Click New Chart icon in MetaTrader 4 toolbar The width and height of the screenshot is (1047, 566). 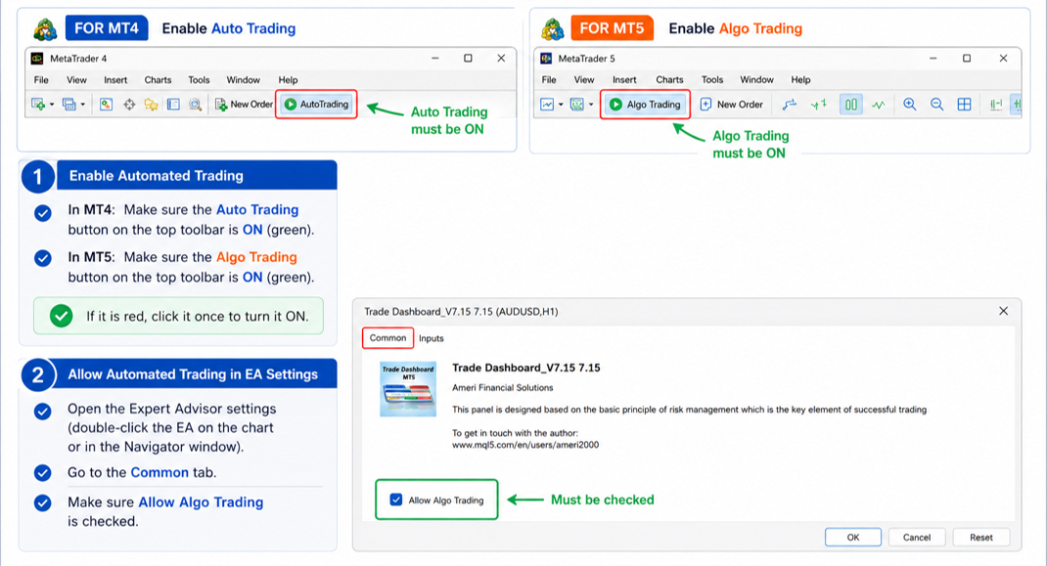click(38, 105)
